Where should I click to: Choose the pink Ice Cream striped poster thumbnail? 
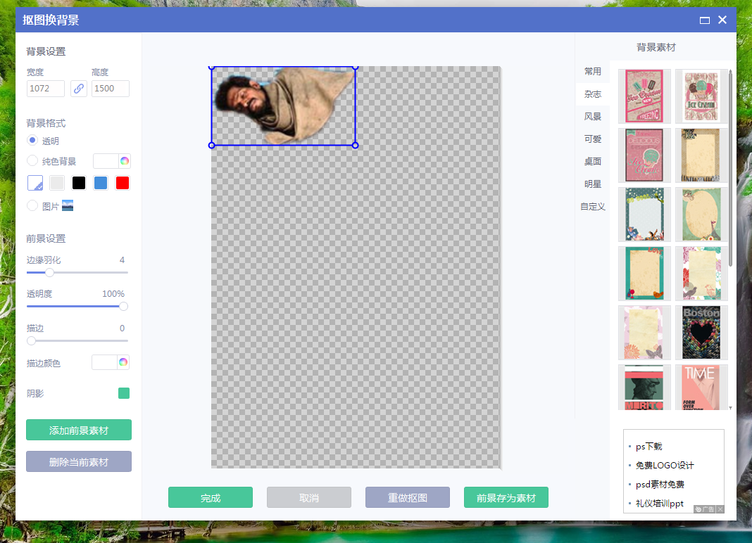tap(644, 96)
